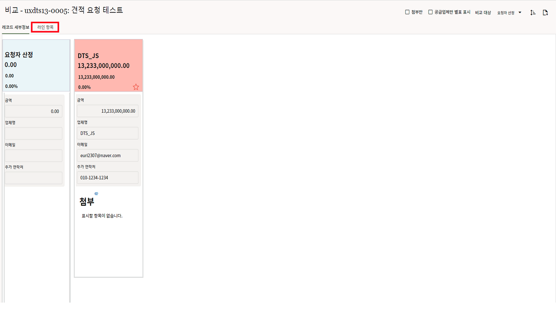Open the 요청자 산정 comparison dropdown

(509, 13)
